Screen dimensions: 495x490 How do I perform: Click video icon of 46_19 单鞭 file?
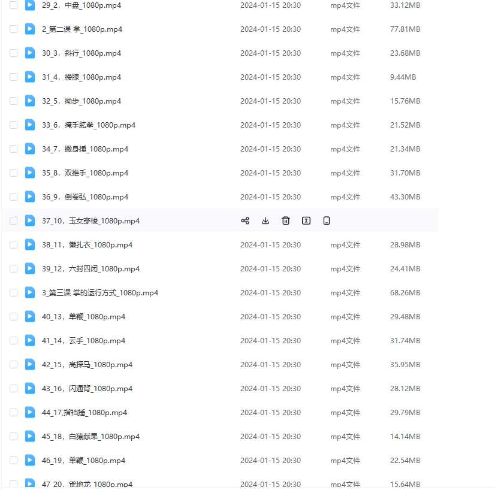tap(30, 460)
